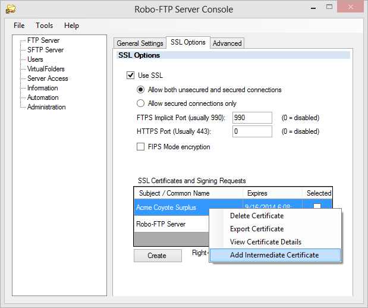Screen dimensions: 368x308
Task: Open the File menu
Action: (x=19, y=26)
